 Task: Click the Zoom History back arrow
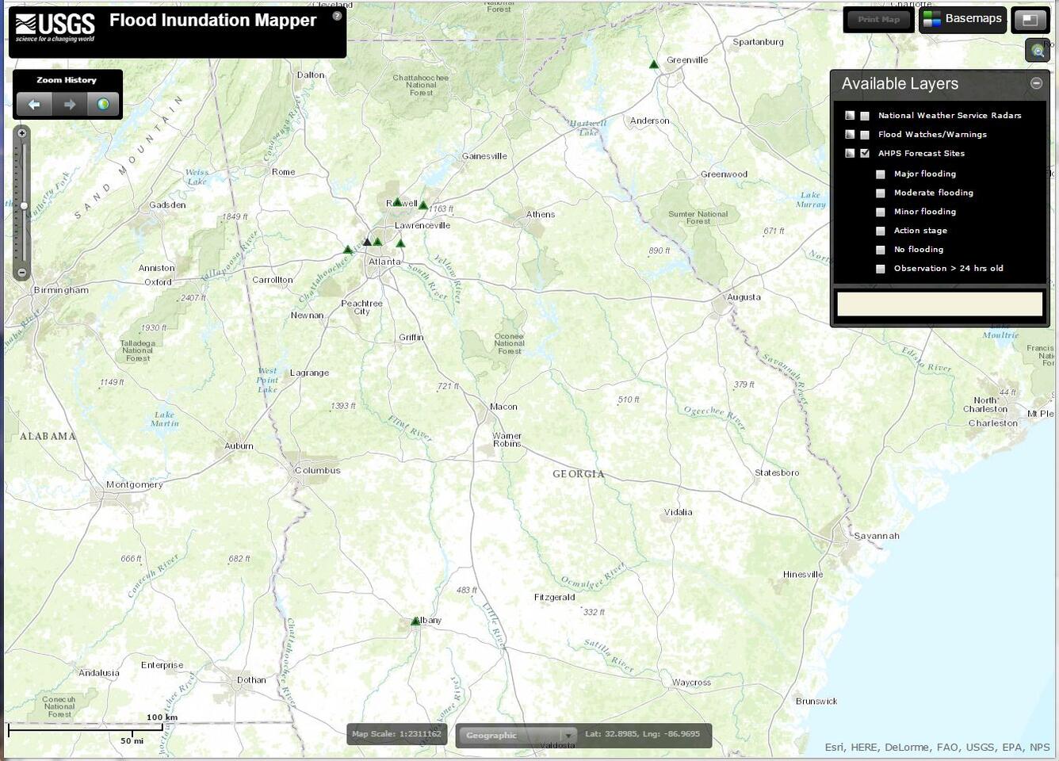click(x=33, y=104)
